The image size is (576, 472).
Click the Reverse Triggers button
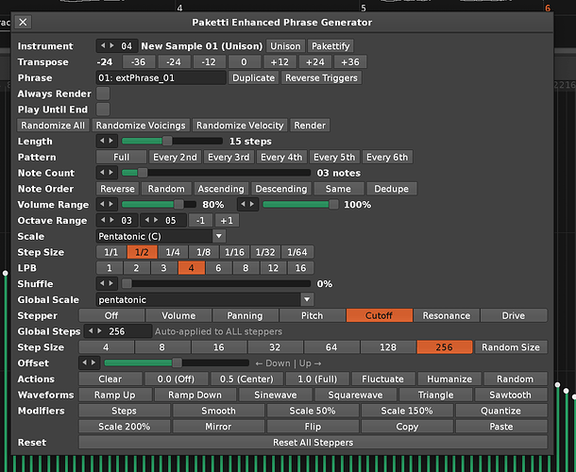[321, 77]
